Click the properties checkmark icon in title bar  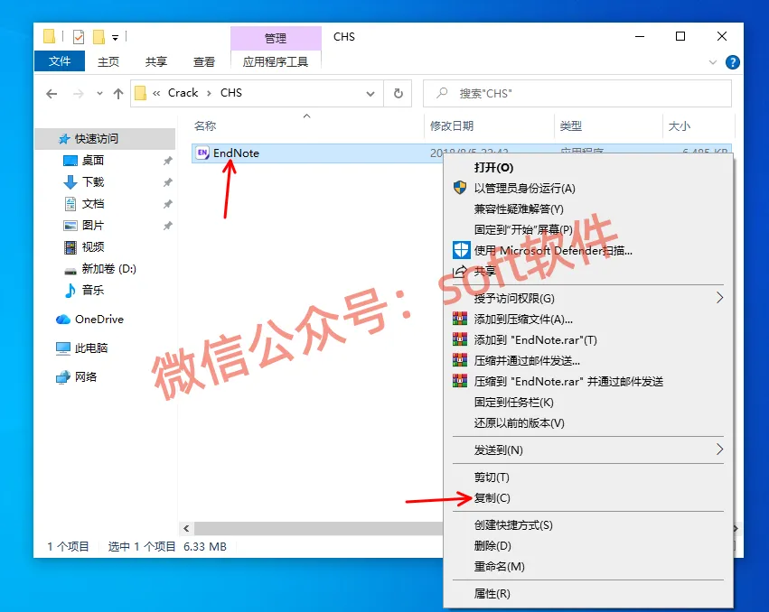79,37
